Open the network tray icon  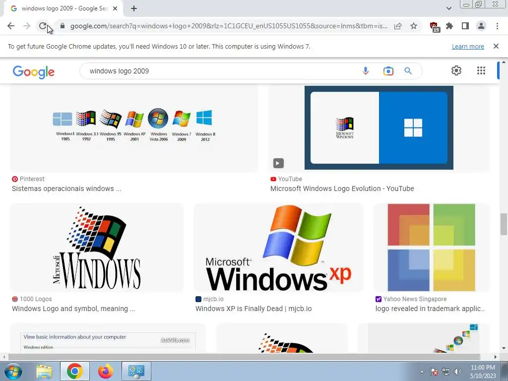446,372
